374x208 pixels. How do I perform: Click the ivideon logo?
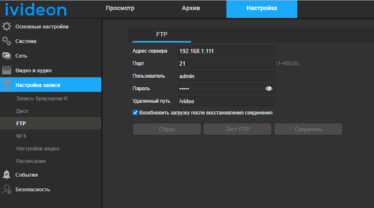pyautogui.click(x=36, y=9)
